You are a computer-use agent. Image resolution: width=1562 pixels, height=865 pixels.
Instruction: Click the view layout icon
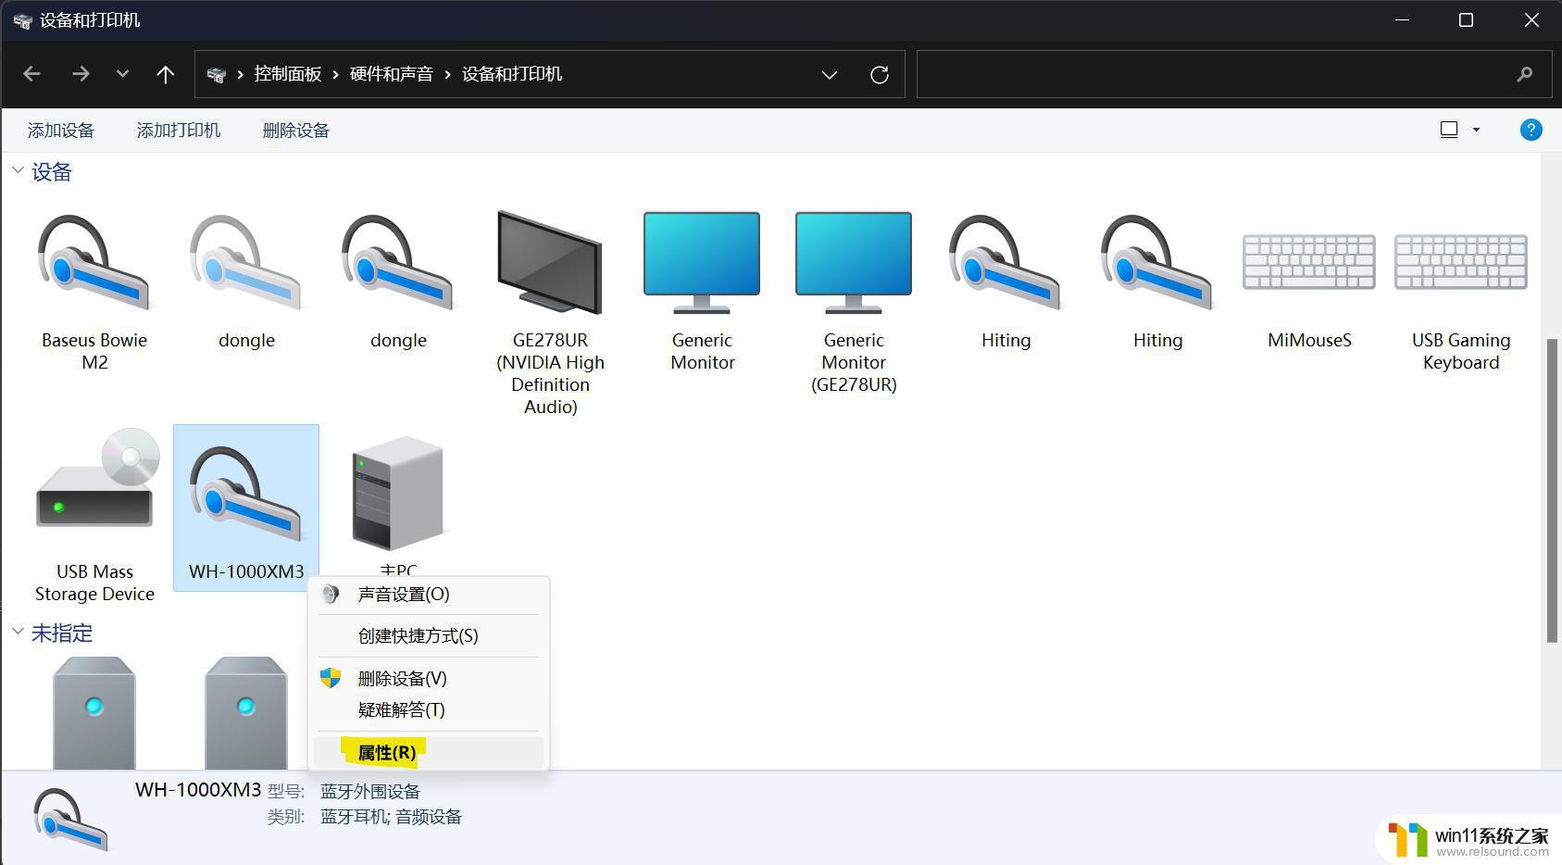tap(1449, 130)
